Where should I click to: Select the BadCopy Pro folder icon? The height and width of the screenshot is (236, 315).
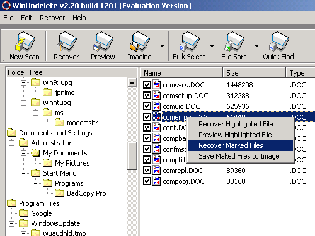[x=59, y=193]
